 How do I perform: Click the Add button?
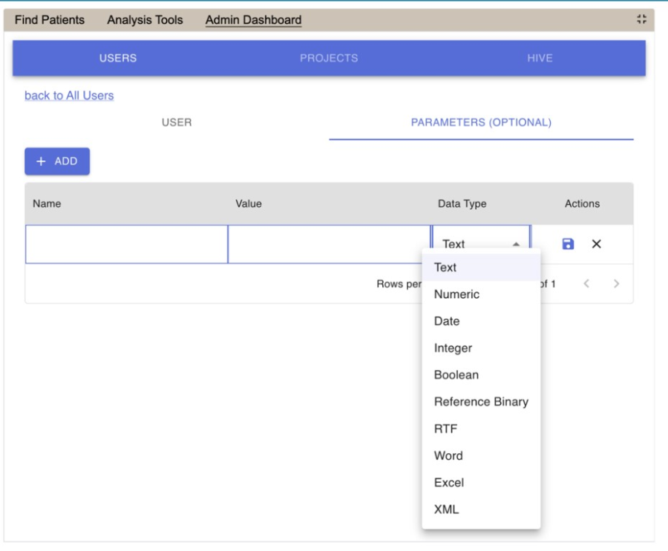(57, 161)
